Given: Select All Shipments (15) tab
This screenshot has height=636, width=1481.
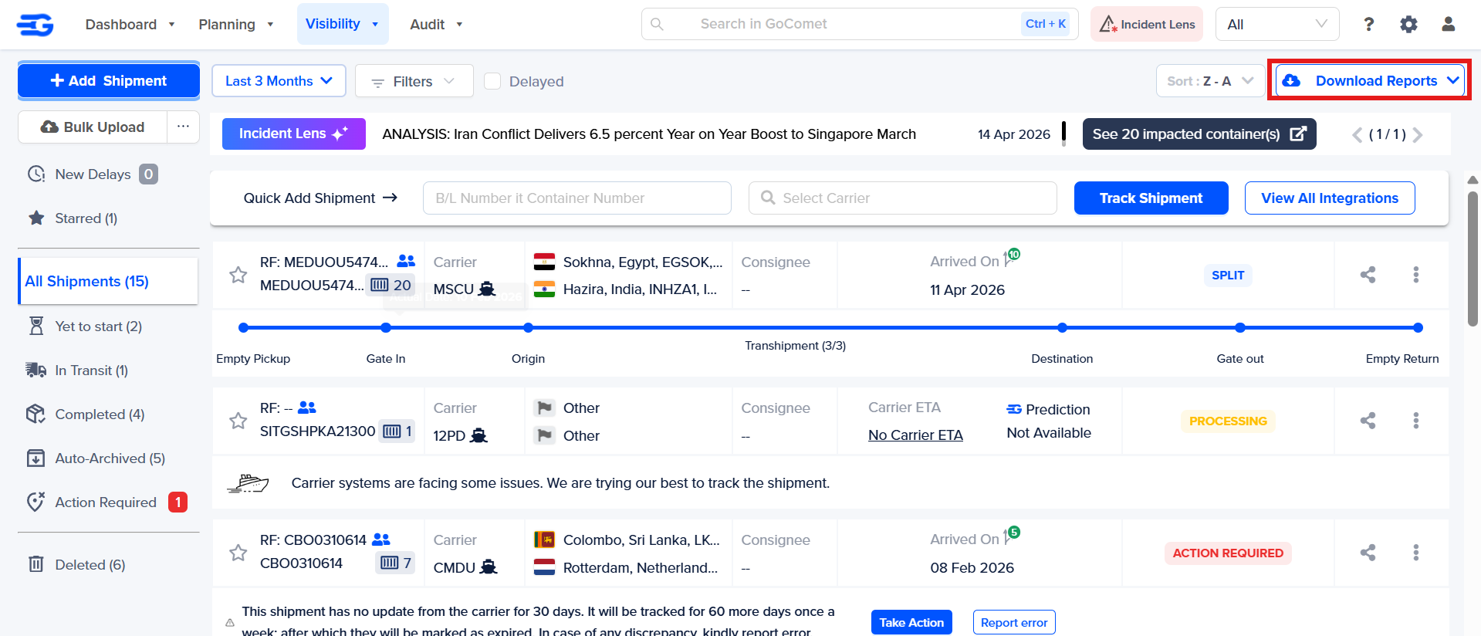Looking at the screenshot, I should coord(108,281).
